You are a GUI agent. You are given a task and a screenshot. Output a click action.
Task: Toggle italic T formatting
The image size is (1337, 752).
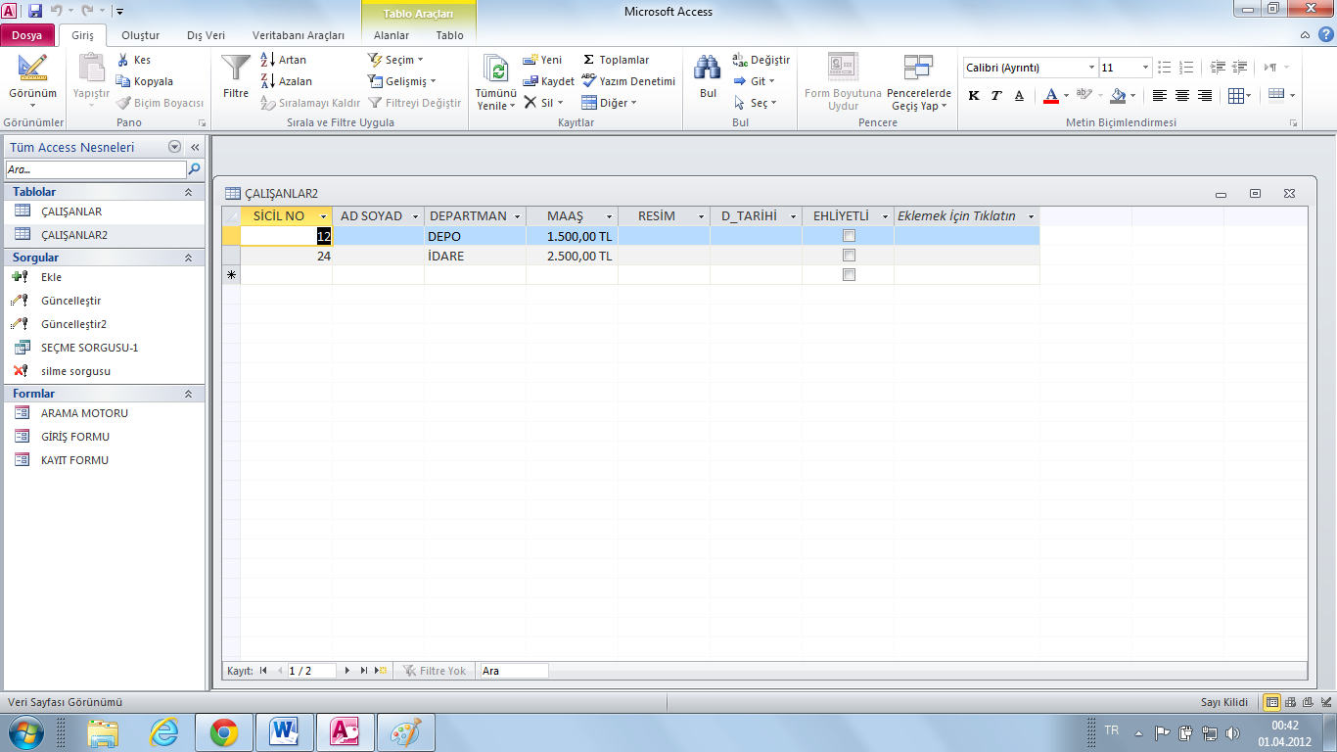point(996,95)
